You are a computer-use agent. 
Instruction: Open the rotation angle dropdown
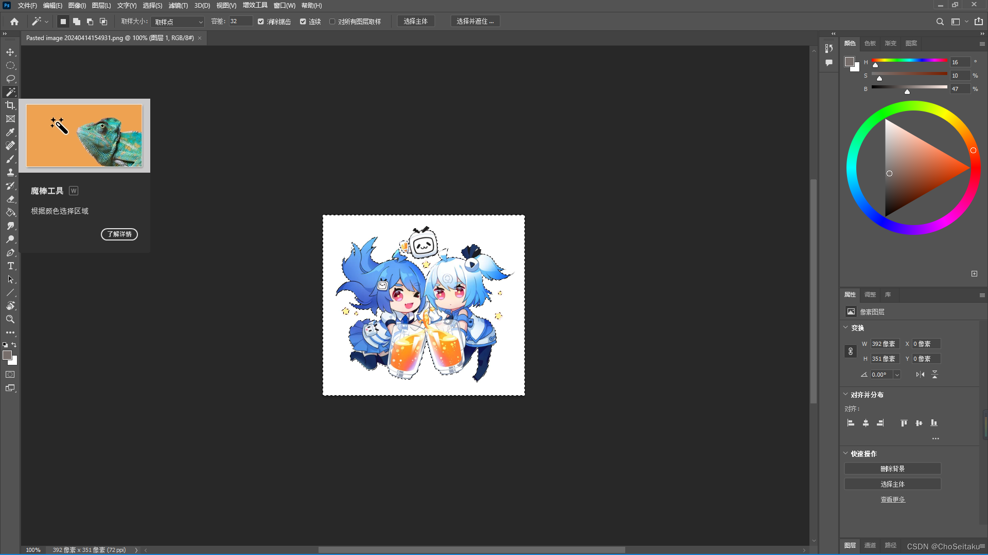897,375
